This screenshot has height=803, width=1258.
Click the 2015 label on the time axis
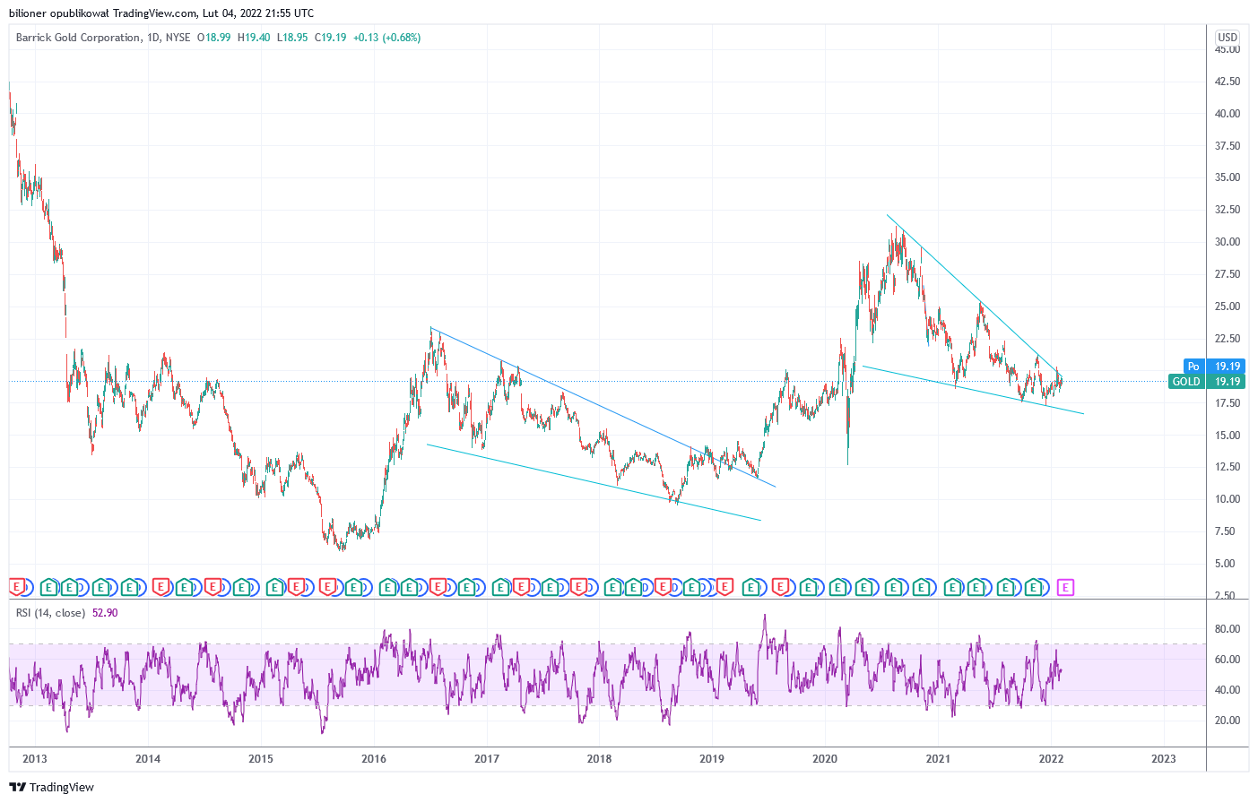coord(261,759)
